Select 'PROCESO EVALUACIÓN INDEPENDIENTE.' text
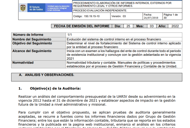190x128 pixels. click(x=100, y=10)
